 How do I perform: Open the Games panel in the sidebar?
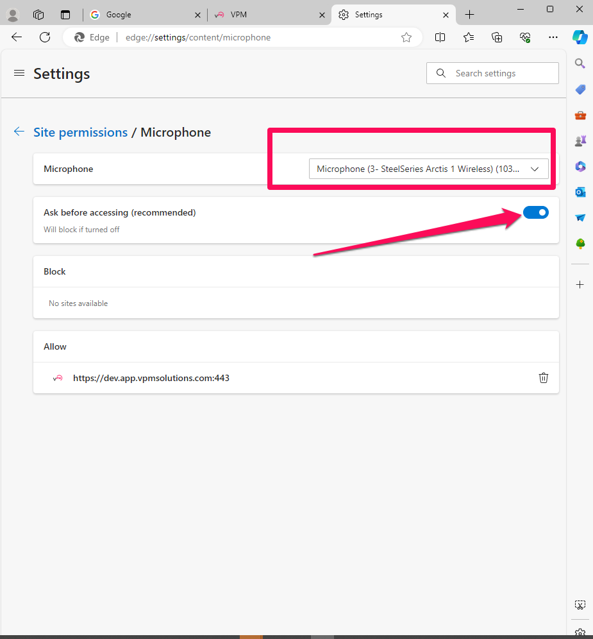tap(580, 141)
